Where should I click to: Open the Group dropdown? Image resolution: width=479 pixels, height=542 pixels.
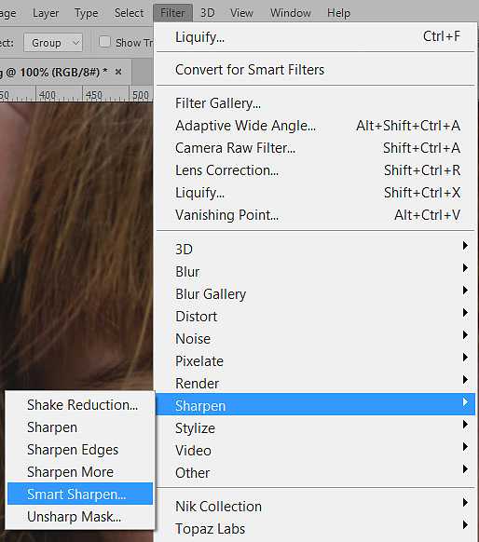click(x=53, y=43)
